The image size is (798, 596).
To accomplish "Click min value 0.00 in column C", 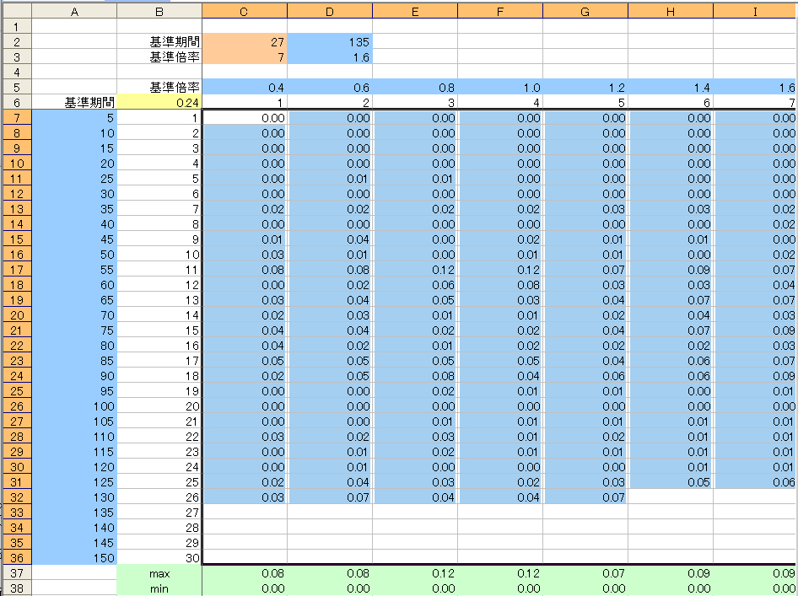I will 245,588.
